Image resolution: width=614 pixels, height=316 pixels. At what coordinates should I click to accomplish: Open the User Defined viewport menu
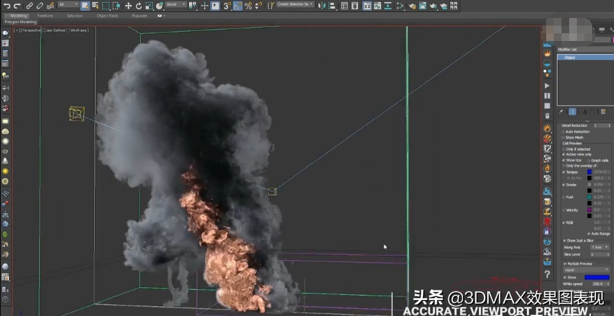pyautogui.click(x=55, y=30)
